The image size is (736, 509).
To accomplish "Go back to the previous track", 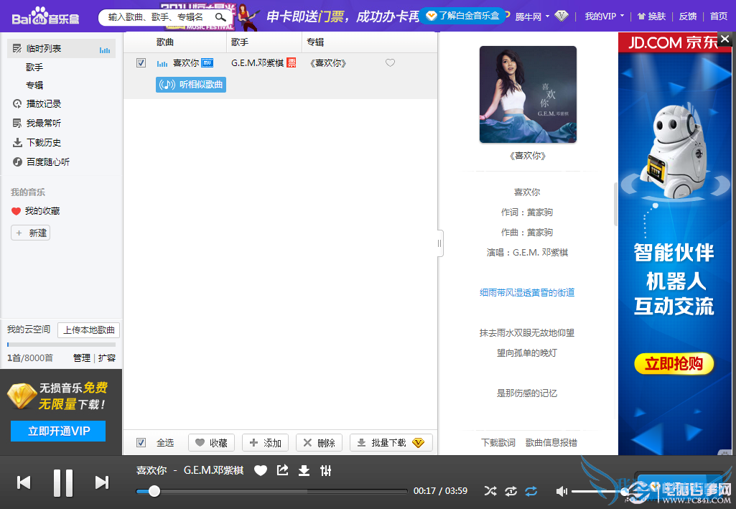I will point(24,482).
